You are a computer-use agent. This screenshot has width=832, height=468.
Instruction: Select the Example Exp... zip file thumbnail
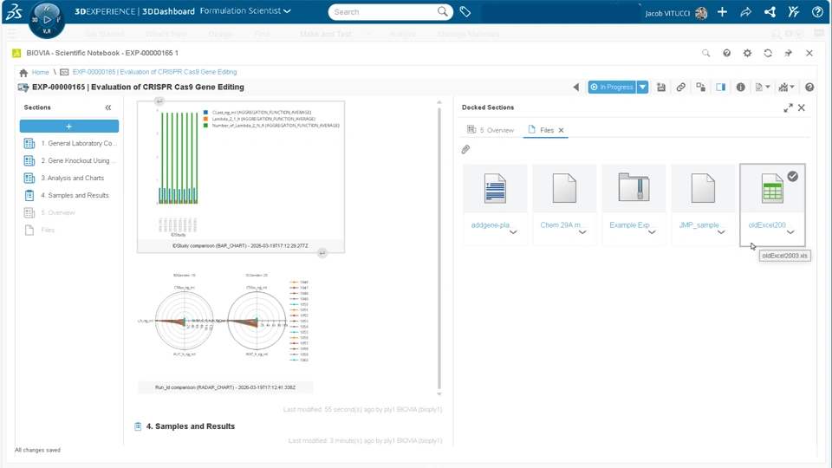coord(634,188)
